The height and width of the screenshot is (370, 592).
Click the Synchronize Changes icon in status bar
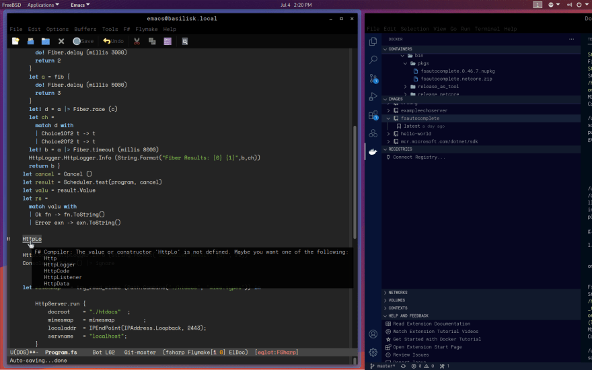point(403,366)
